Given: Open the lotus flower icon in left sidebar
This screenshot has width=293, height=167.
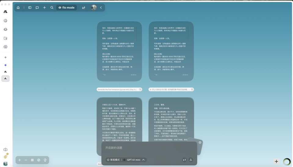Looking at the screenshot, I should pyautogui.click(x=5, y=29).
